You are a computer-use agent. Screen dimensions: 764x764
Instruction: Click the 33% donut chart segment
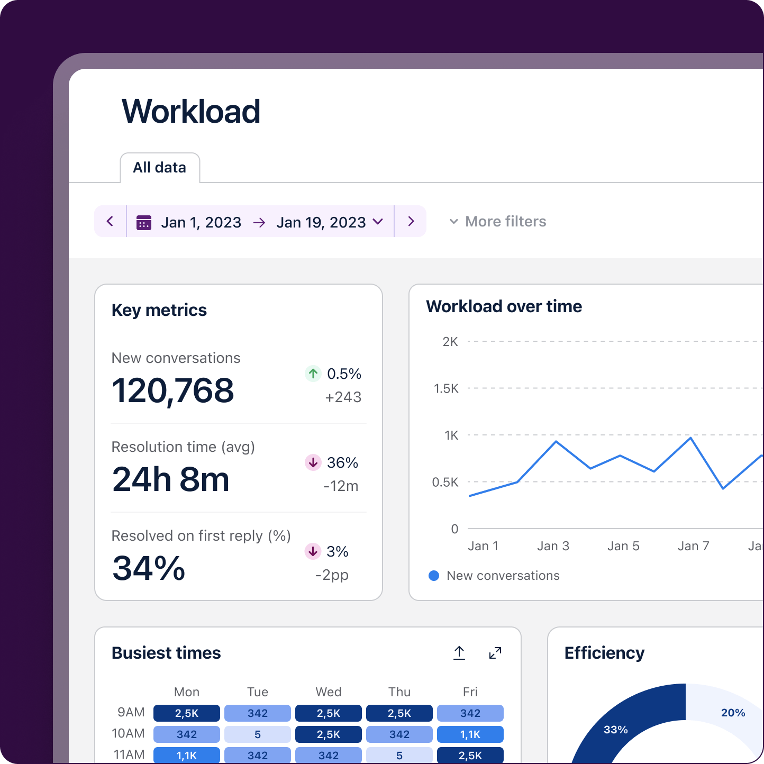pos(616,730)
